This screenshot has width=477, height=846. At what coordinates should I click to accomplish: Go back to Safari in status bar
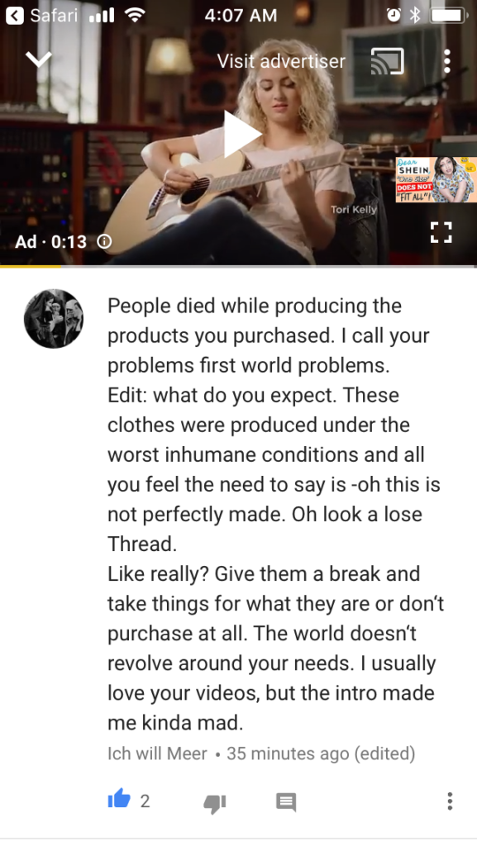click(x=41, y=15)
